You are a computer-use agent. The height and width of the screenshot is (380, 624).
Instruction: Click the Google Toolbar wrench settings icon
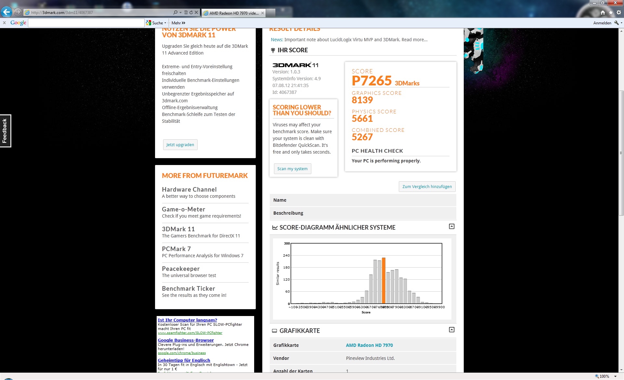(x=616, y=23)
